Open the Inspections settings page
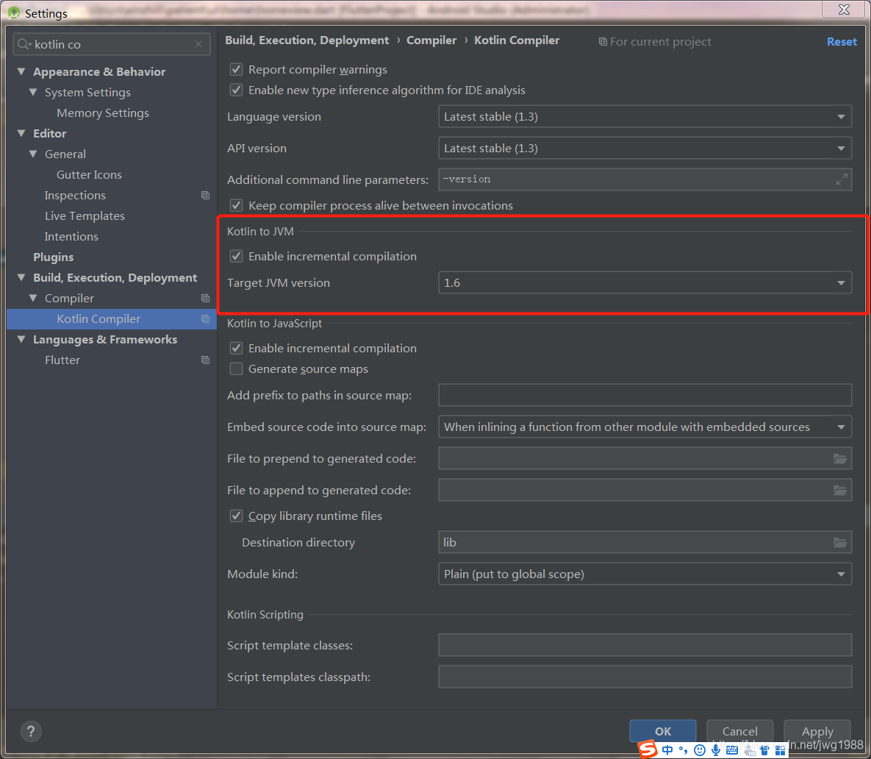The image size is (871, 759). coord(75,196)
